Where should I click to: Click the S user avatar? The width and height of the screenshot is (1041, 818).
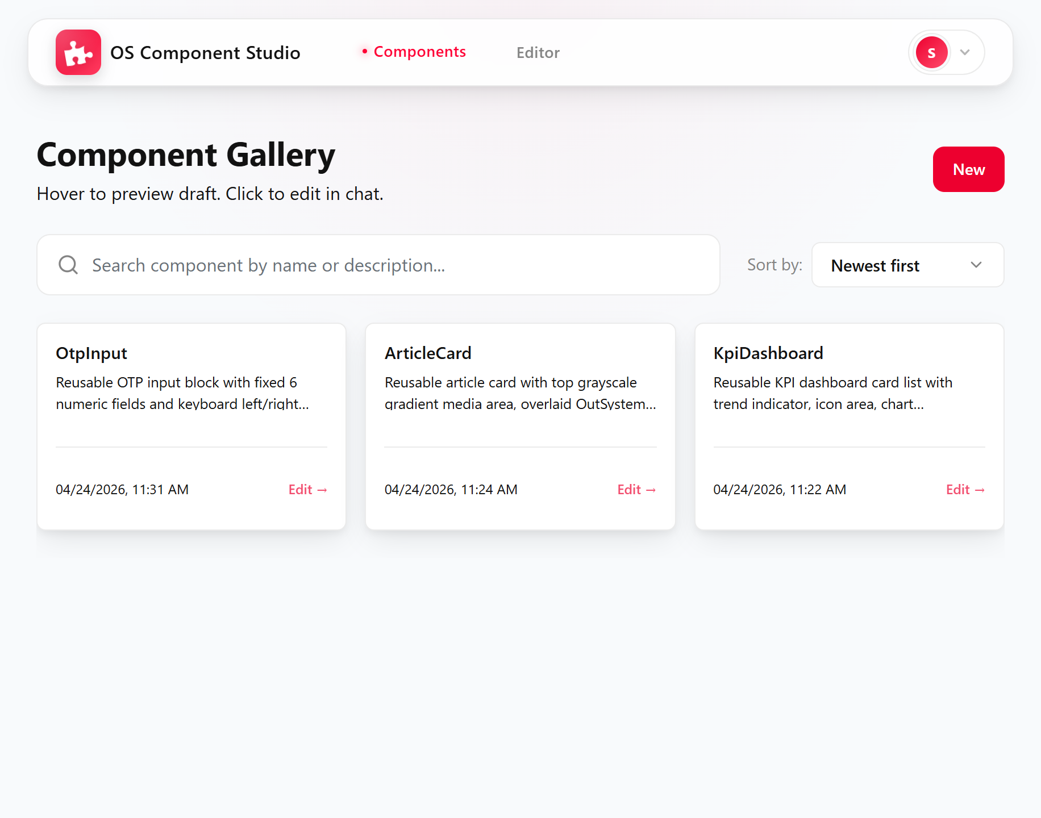(x=931, y=52)
